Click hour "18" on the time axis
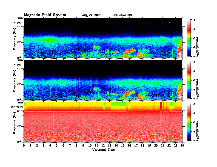The image size is (217, 167). (143, 145)
